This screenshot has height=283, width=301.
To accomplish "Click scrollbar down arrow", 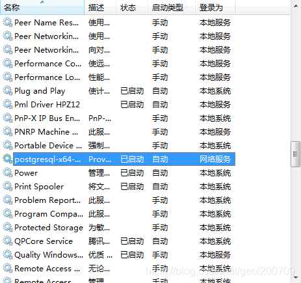I will [296, 277].
